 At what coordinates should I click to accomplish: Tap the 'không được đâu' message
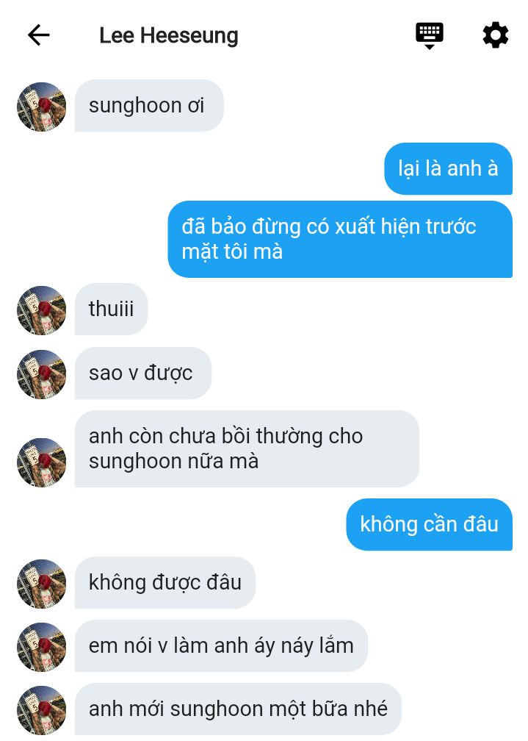coord(164,582)
